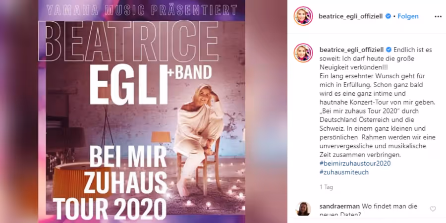The width and height of the screenshot is (446, 223).
Task: Follow the account with the Folgen button
Action: 408,16
